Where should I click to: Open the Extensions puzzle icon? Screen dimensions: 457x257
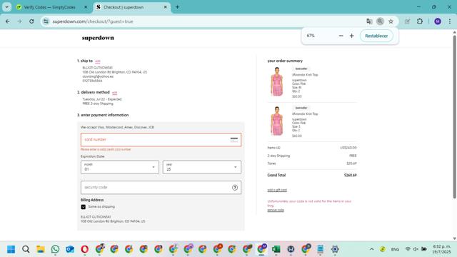tap(420, 21)
